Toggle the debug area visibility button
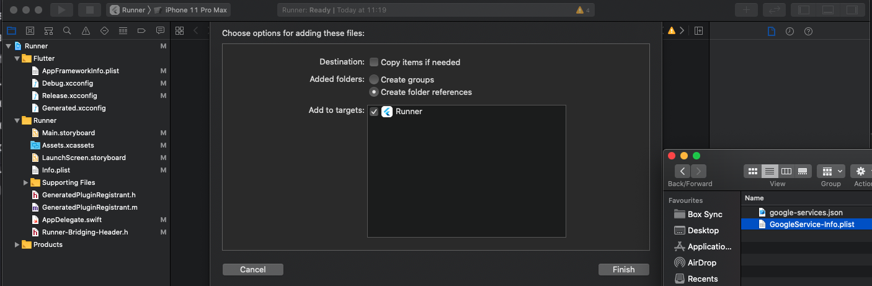 pyautogui.click(x=827, y=10)
